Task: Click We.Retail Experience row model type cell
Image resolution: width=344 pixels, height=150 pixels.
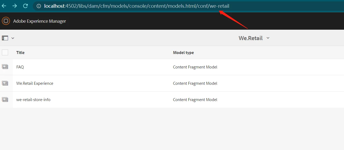Action: click(x=195, y=83)
